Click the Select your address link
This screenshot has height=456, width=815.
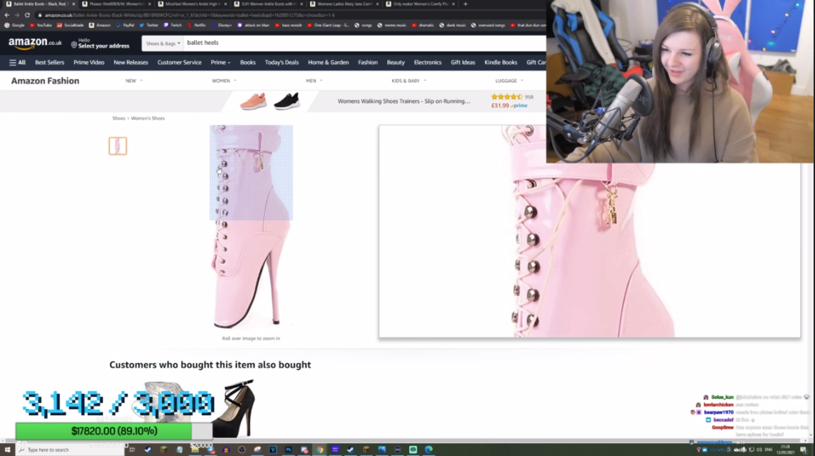tap(104, 46)
